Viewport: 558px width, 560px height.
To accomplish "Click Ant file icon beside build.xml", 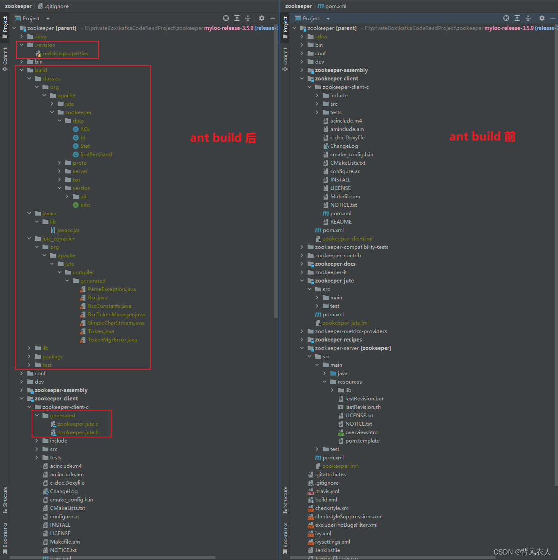I will tap(311, 500).
